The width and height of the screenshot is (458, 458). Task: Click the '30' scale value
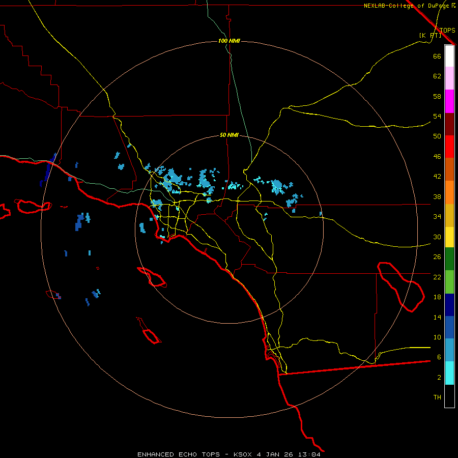tap(437, 237)
